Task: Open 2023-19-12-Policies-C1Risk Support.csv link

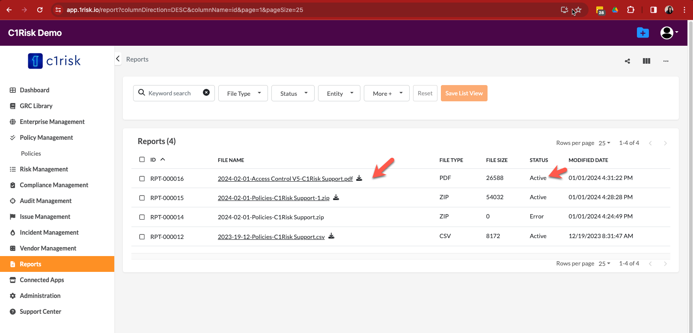Action: pos(271,237)
